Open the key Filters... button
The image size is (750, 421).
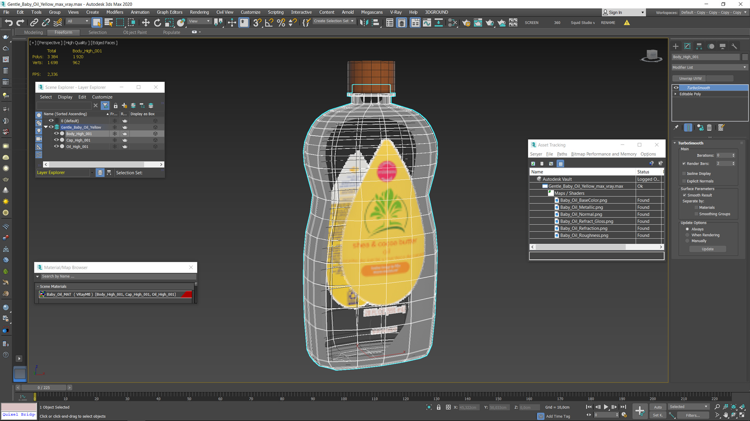pyautogui.click(x=693, y=416)
